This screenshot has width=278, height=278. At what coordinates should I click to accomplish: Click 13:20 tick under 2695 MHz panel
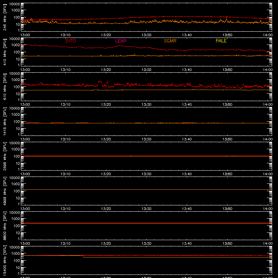[x=106, y=174]
